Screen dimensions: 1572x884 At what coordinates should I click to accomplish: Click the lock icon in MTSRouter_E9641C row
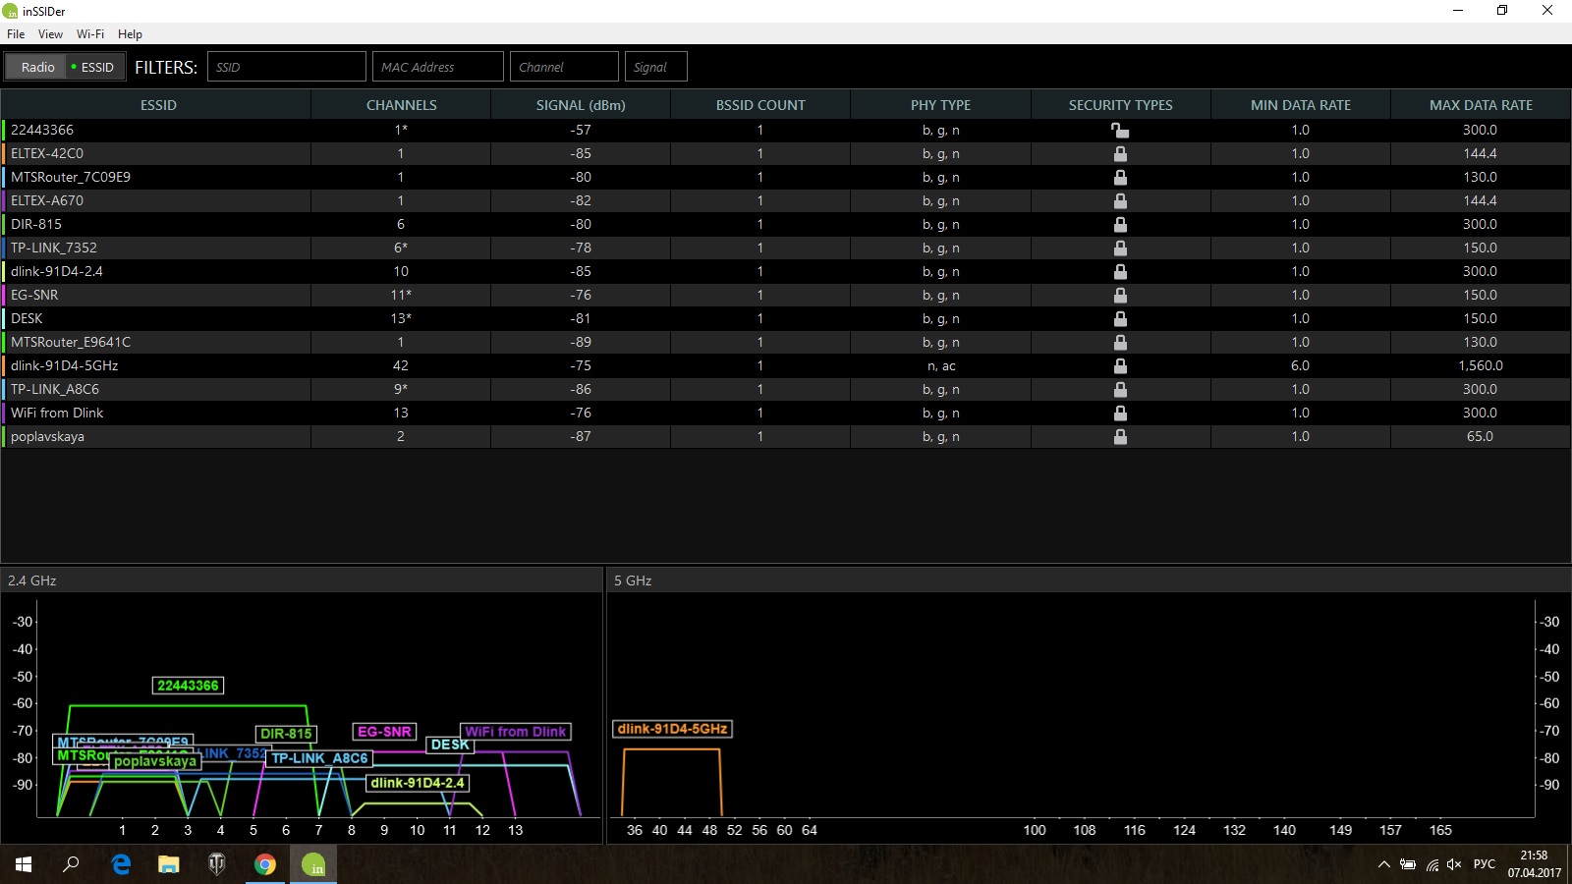pyautogui.click(x=1120, y=342)
